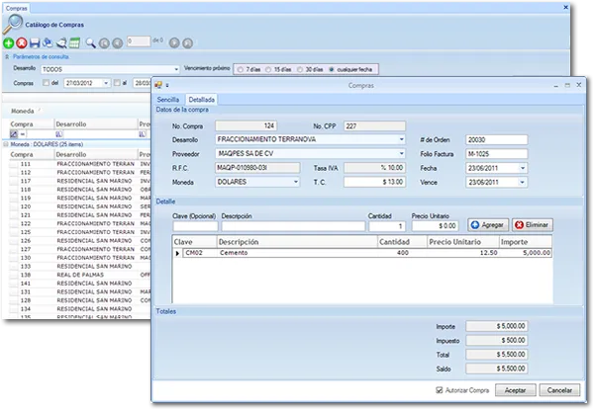Click the T.C. field showing $ 13.00
593x409 pixels.
pos(374,182)
